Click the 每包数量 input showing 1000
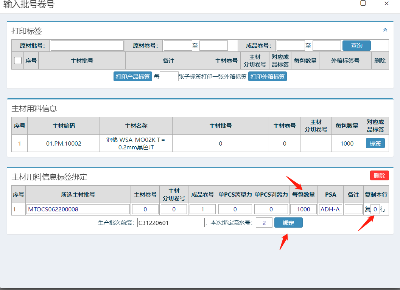 [x=304, y=209]
